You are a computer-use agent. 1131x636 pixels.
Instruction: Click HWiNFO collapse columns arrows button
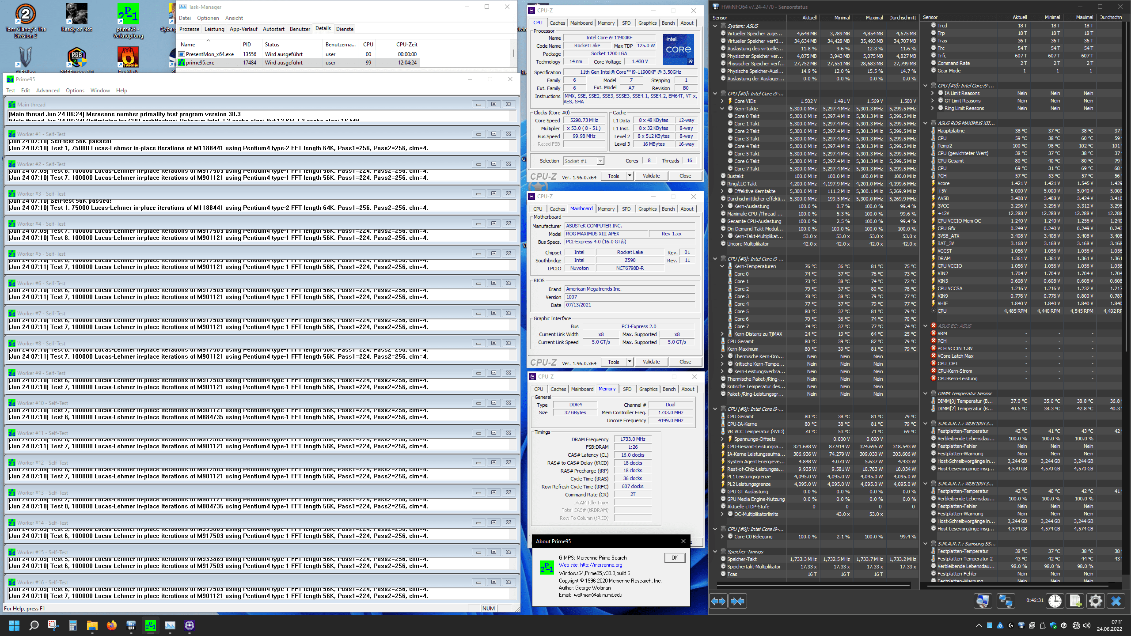(737, 601)
